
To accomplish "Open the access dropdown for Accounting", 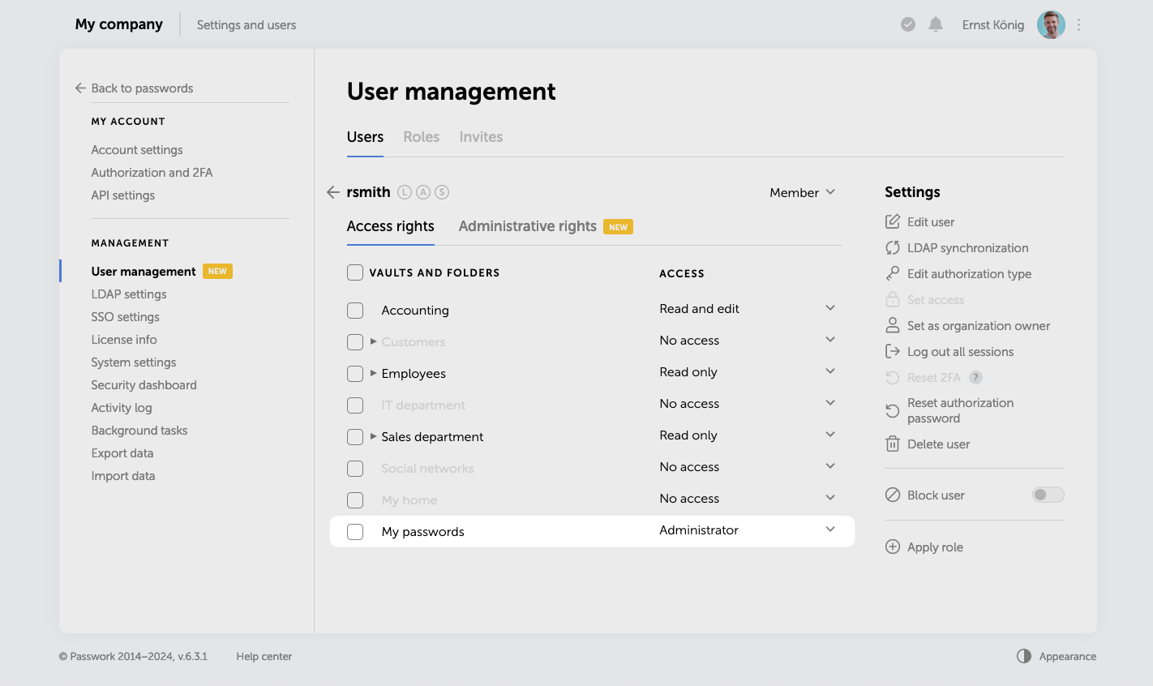I will 829,308.
